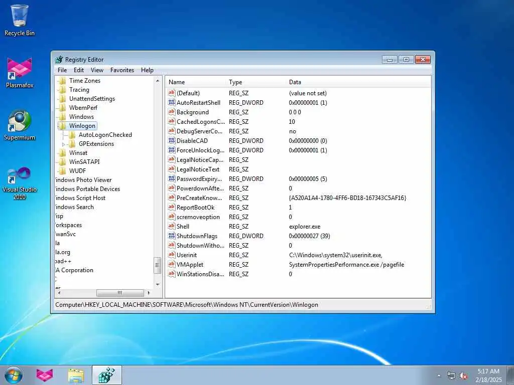
Task: Click the GPExtensions folder icon
Action: (x=72, y=144)
